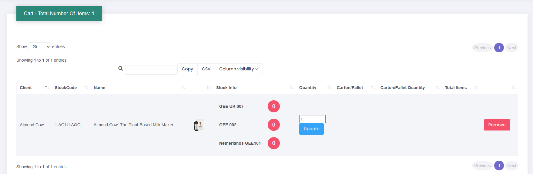Expand the Column visibility menu

pos(239,69)
